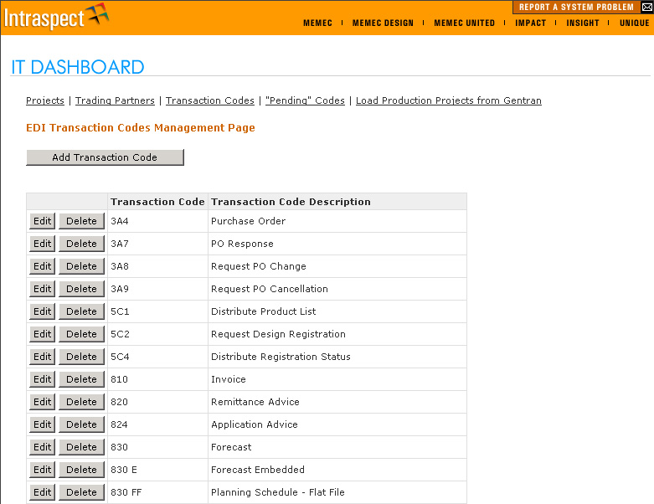
Task: Delete the 5C4 Distribute Registration Status code
Action: click(x=81, y=357)
